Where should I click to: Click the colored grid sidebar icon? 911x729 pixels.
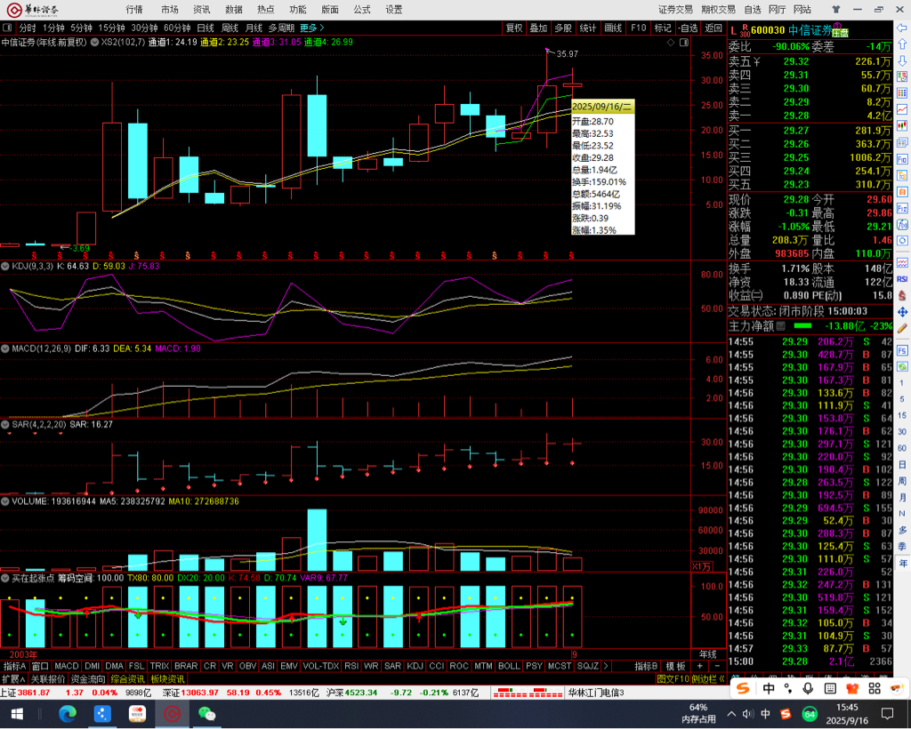(x=902, y=92)
